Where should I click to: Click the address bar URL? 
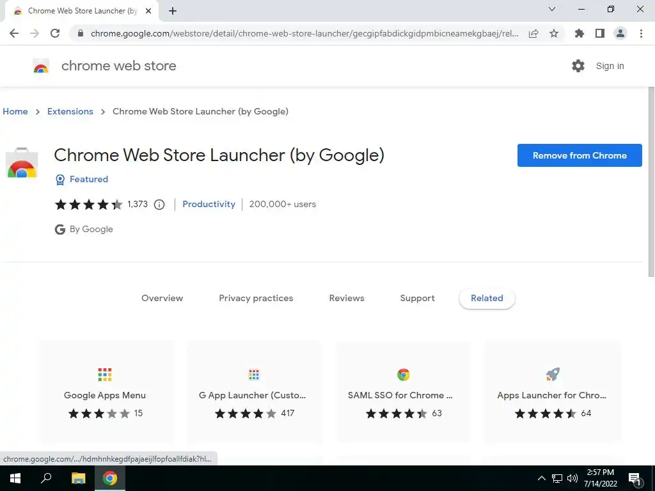click(304, 33)
